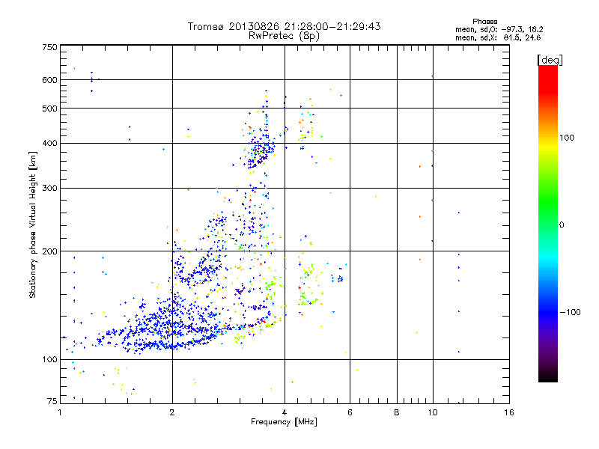599x449 pixels.
Task: Click the colorbar tick label "100" beside yellow
Action: [x=567, y=138]
